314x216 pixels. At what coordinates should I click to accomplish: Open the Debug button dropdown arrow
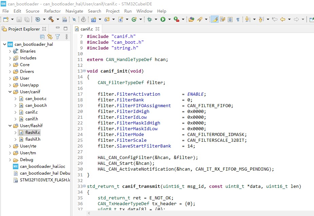coord(156,19)
